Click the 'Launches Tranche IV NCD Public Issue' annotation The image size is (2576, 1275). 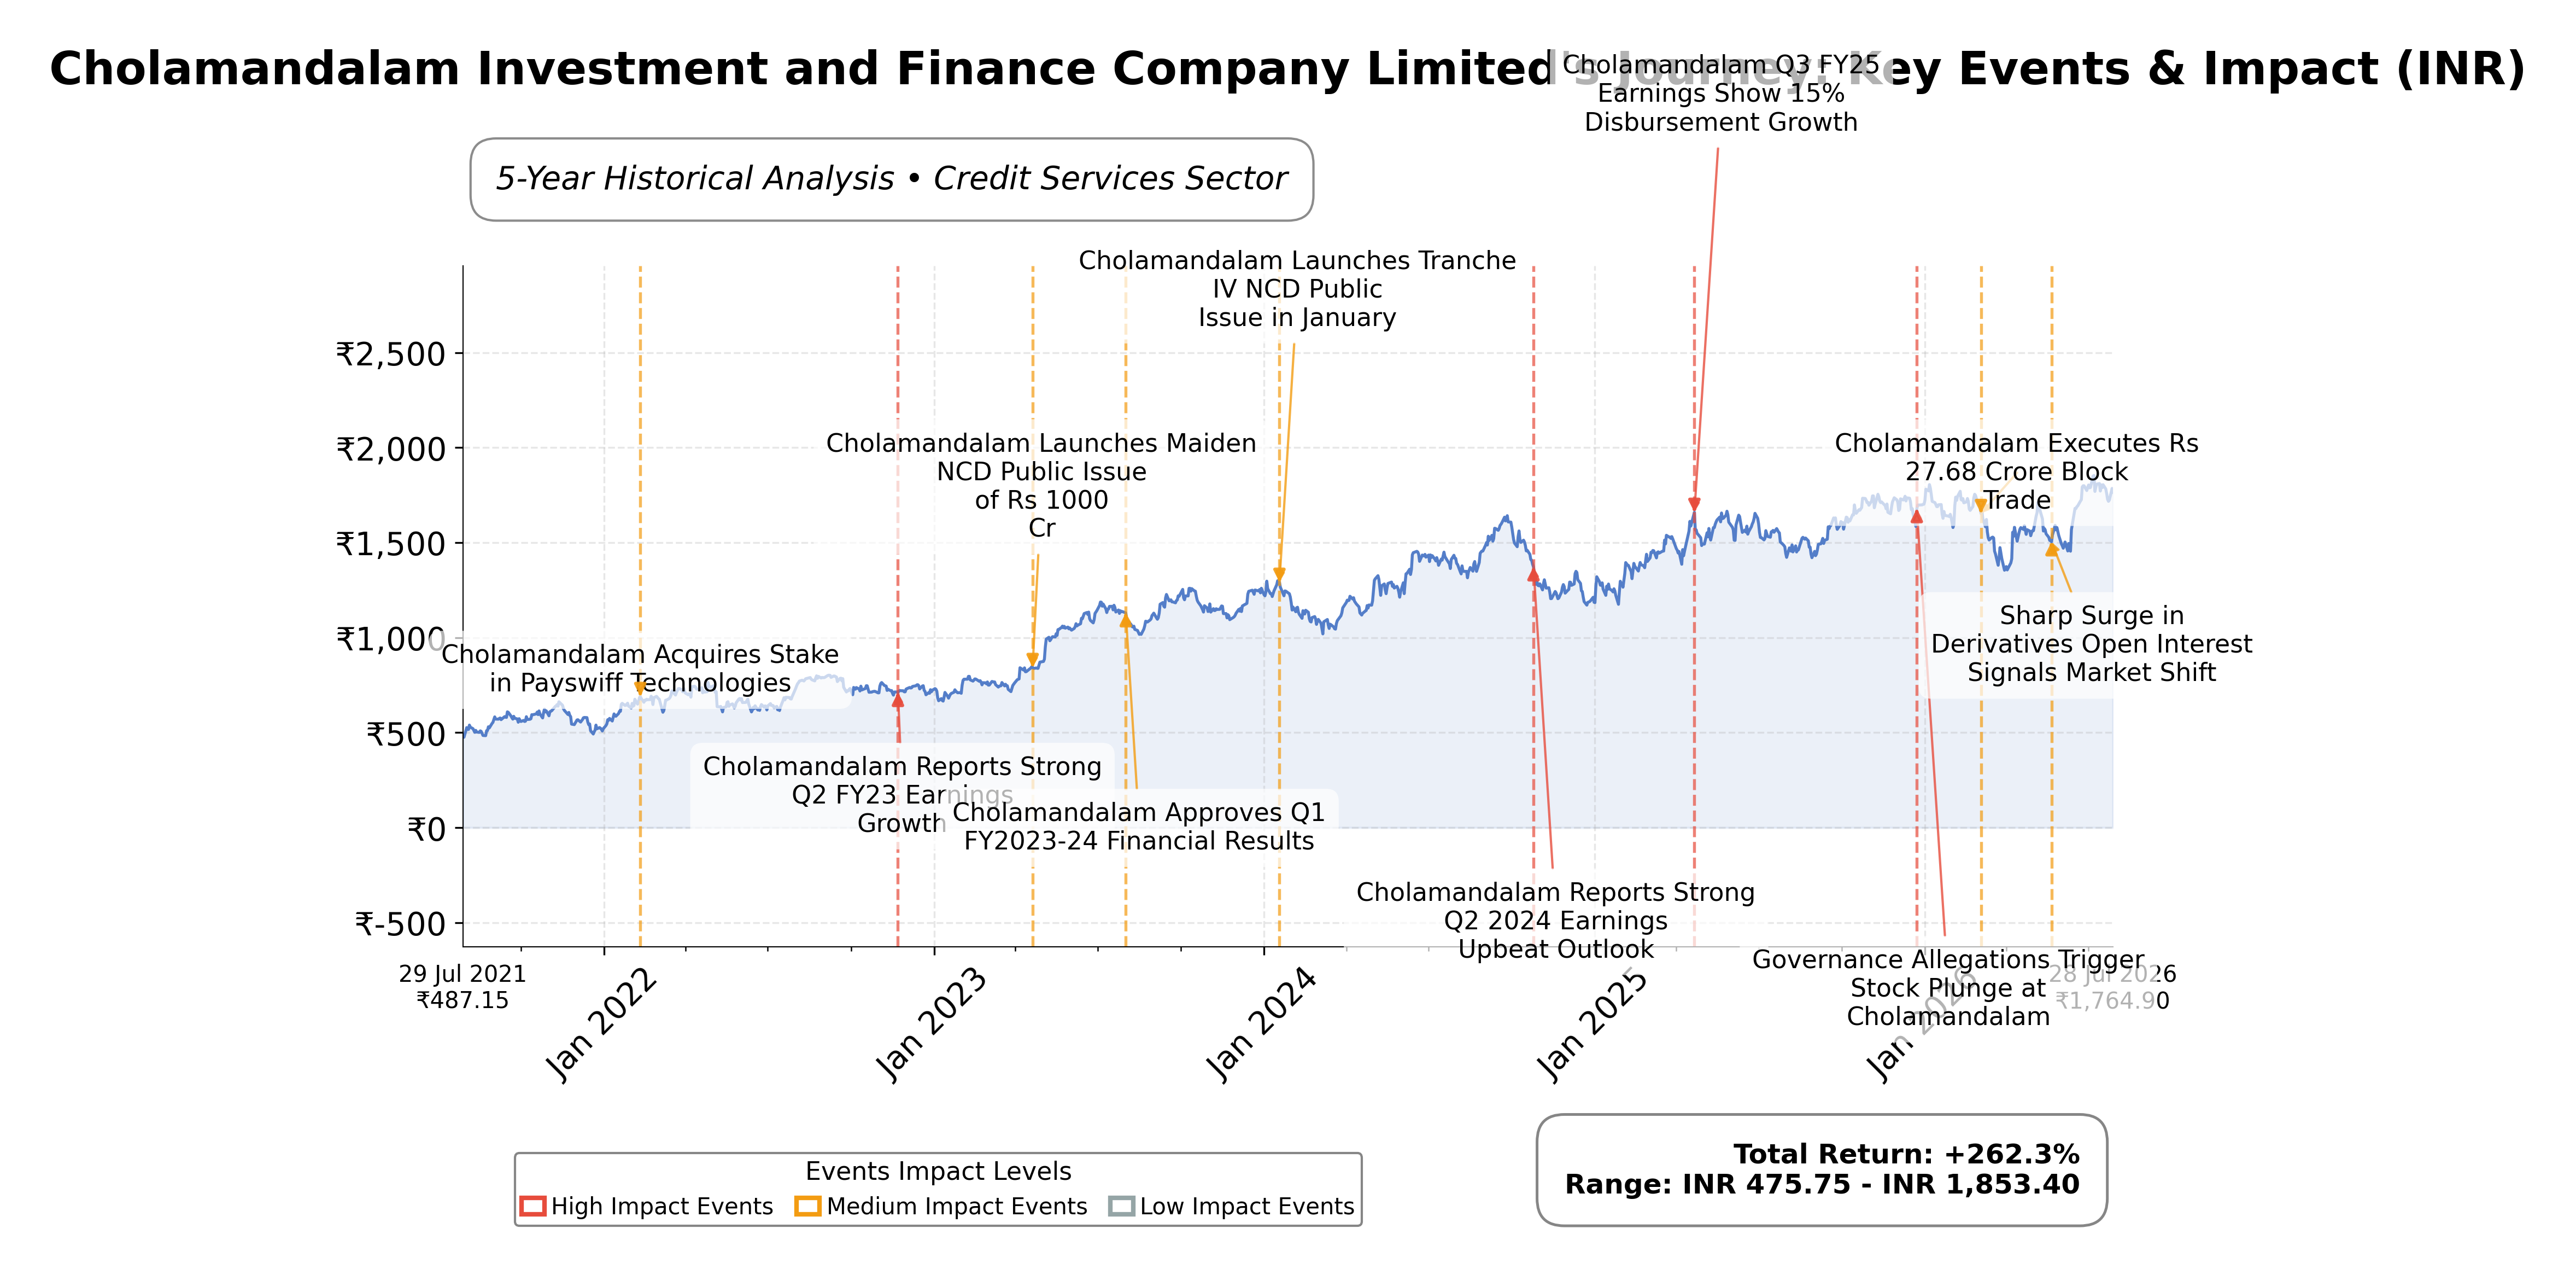click(1297, 289)
